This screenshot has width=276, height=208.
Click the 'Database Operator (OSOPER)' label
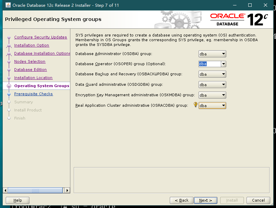pyautogui.click(x=120, y=64)
